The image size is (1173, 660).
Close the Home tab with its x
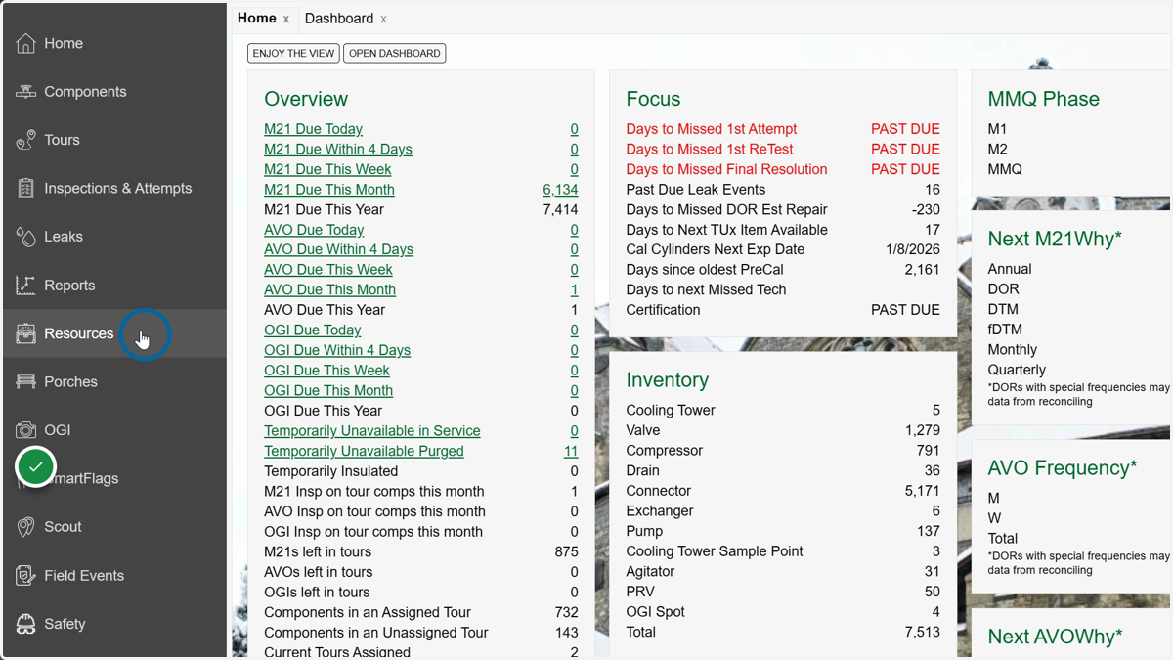[x=286, y=19]
